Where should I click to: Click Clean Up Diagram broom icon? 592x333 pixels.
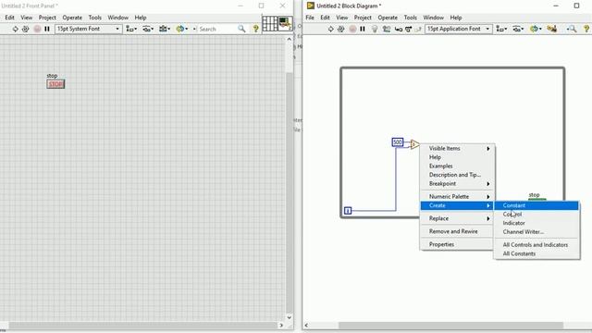point(551,29)
